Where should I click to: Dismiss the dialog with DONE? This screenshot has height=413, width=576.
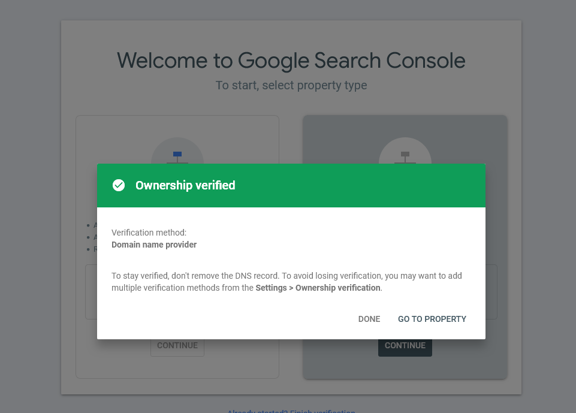click(x=369, y=319)
